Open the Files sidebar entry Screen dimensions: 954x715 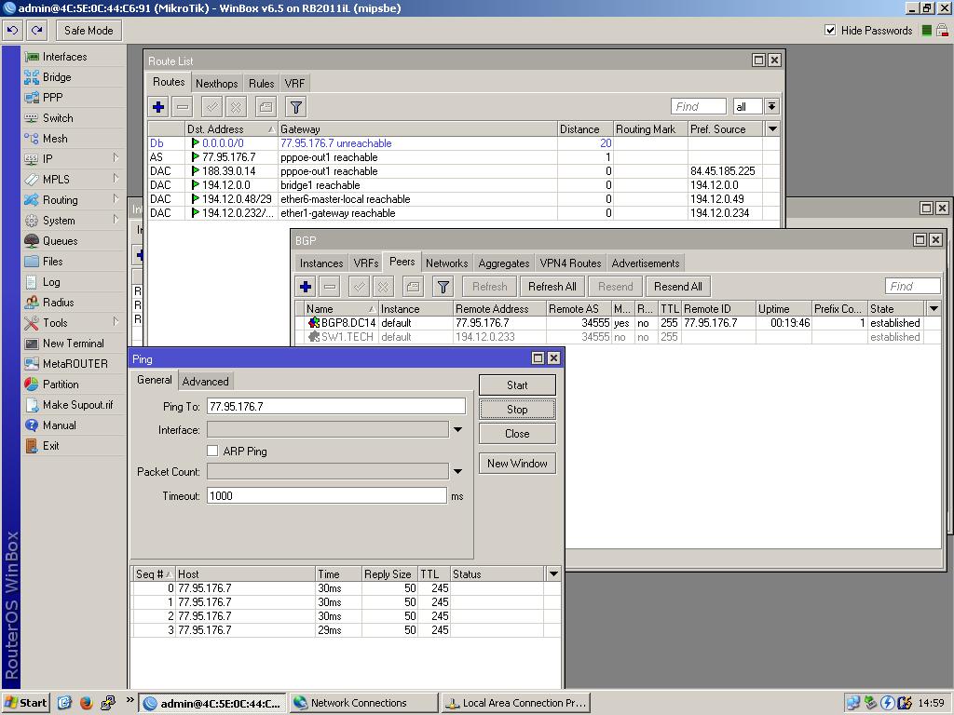click(x=52, y=262)
